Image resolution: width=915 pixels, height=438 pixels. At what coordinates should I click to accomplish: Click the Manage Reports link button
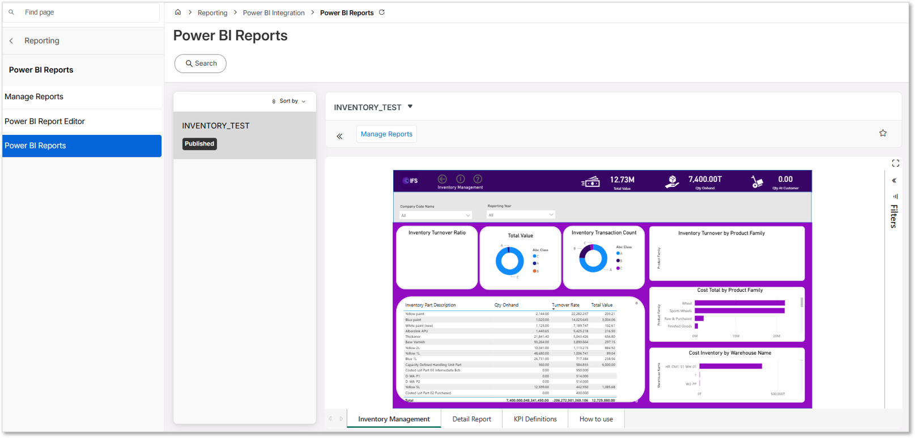pos(386,134)
